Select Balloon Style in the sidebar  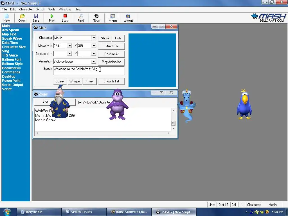[12, 64]
